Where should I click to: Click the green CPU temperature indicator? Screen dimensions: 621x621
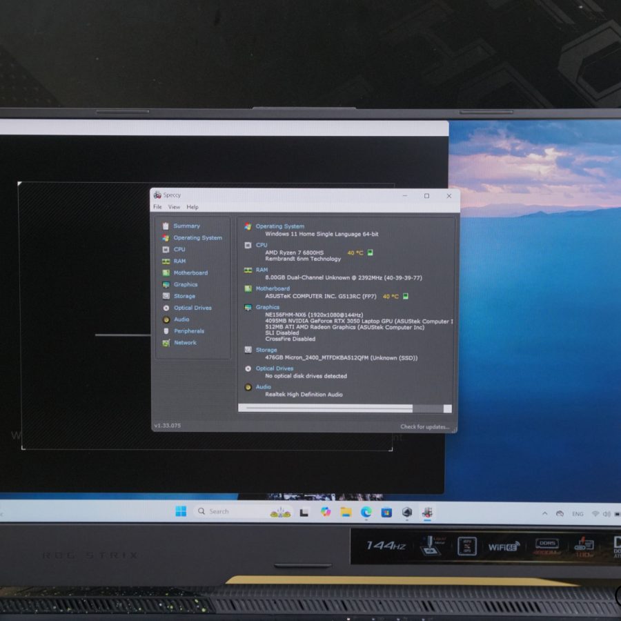371,253
